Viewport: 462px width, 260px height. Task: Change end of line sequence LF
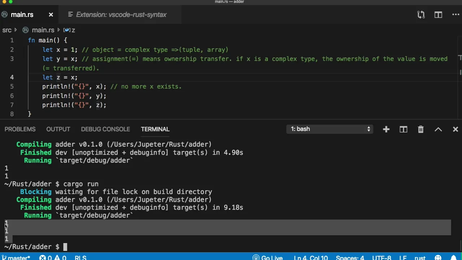(x=403, y=257)
